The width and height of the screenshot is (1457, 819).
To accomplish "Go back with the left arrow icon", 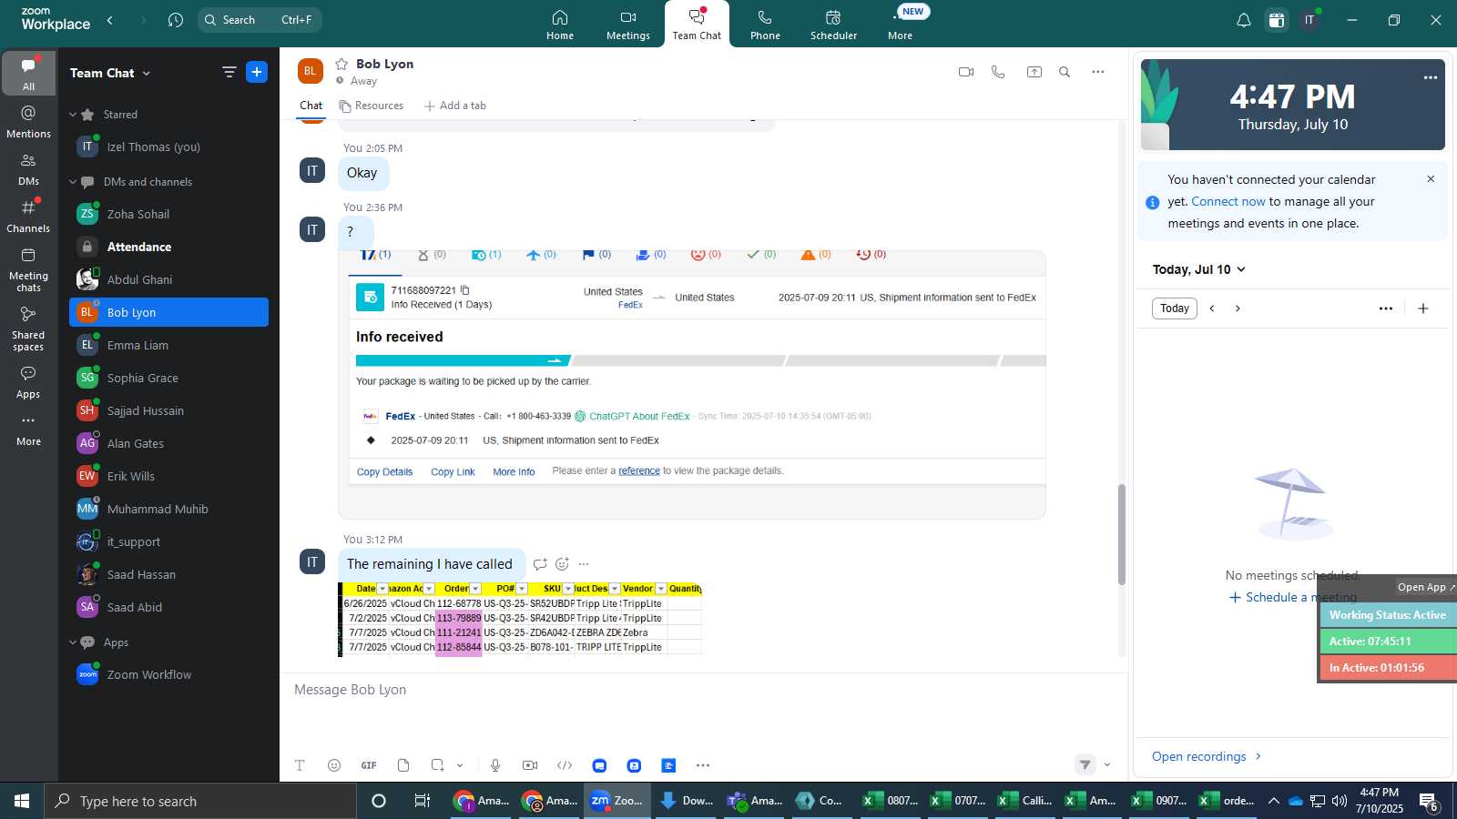I will 110,20.
